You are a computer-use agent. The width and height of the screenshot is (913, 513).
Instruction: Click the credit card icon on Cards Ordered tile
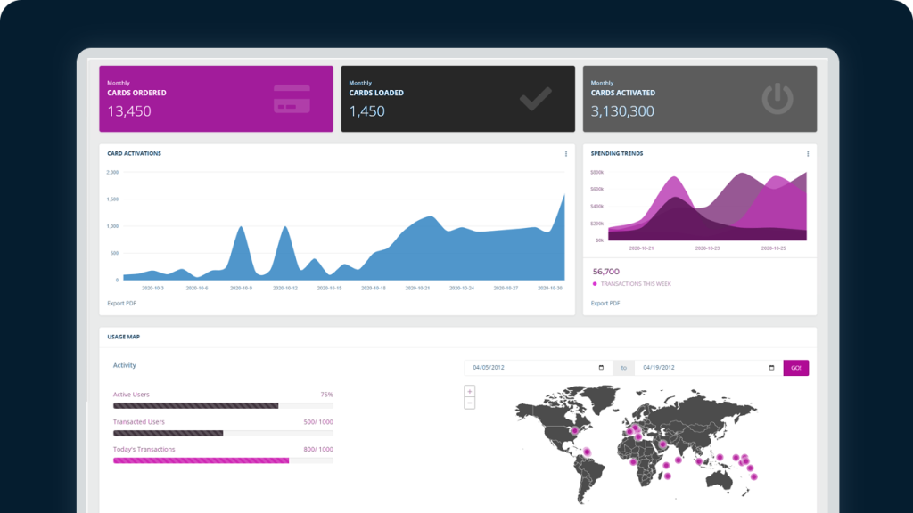tap(292, 99)
